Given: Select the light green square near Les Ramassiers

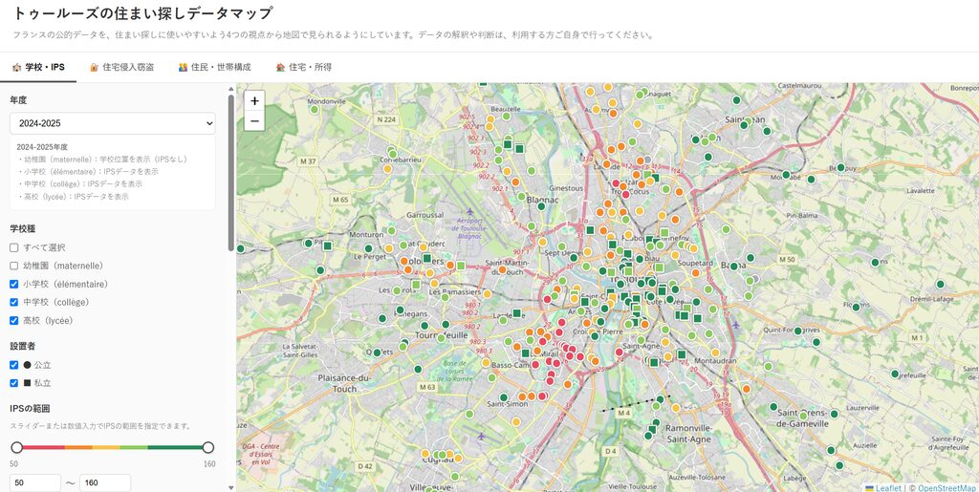Looking at the screenshot, I should 416,285.
